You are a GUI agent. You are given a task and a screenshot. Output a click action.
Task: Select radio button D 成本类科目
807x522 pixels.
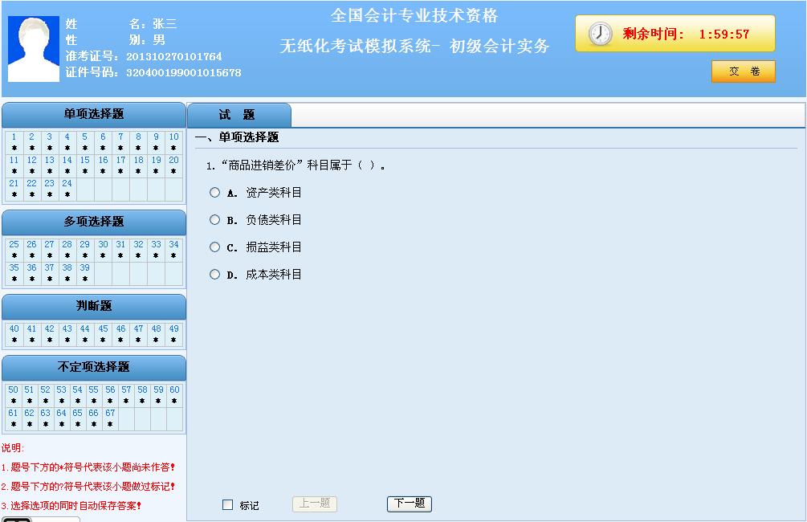click(214, 275)
